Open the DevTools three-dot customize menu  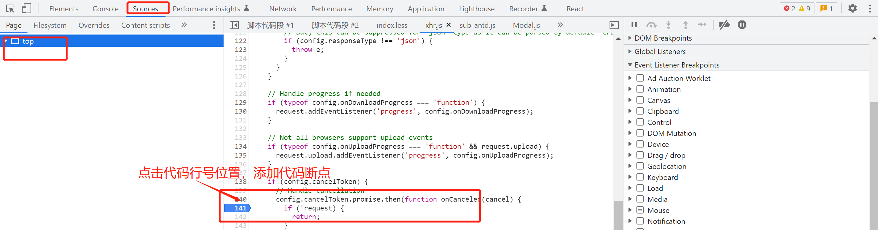pos(870,9)
